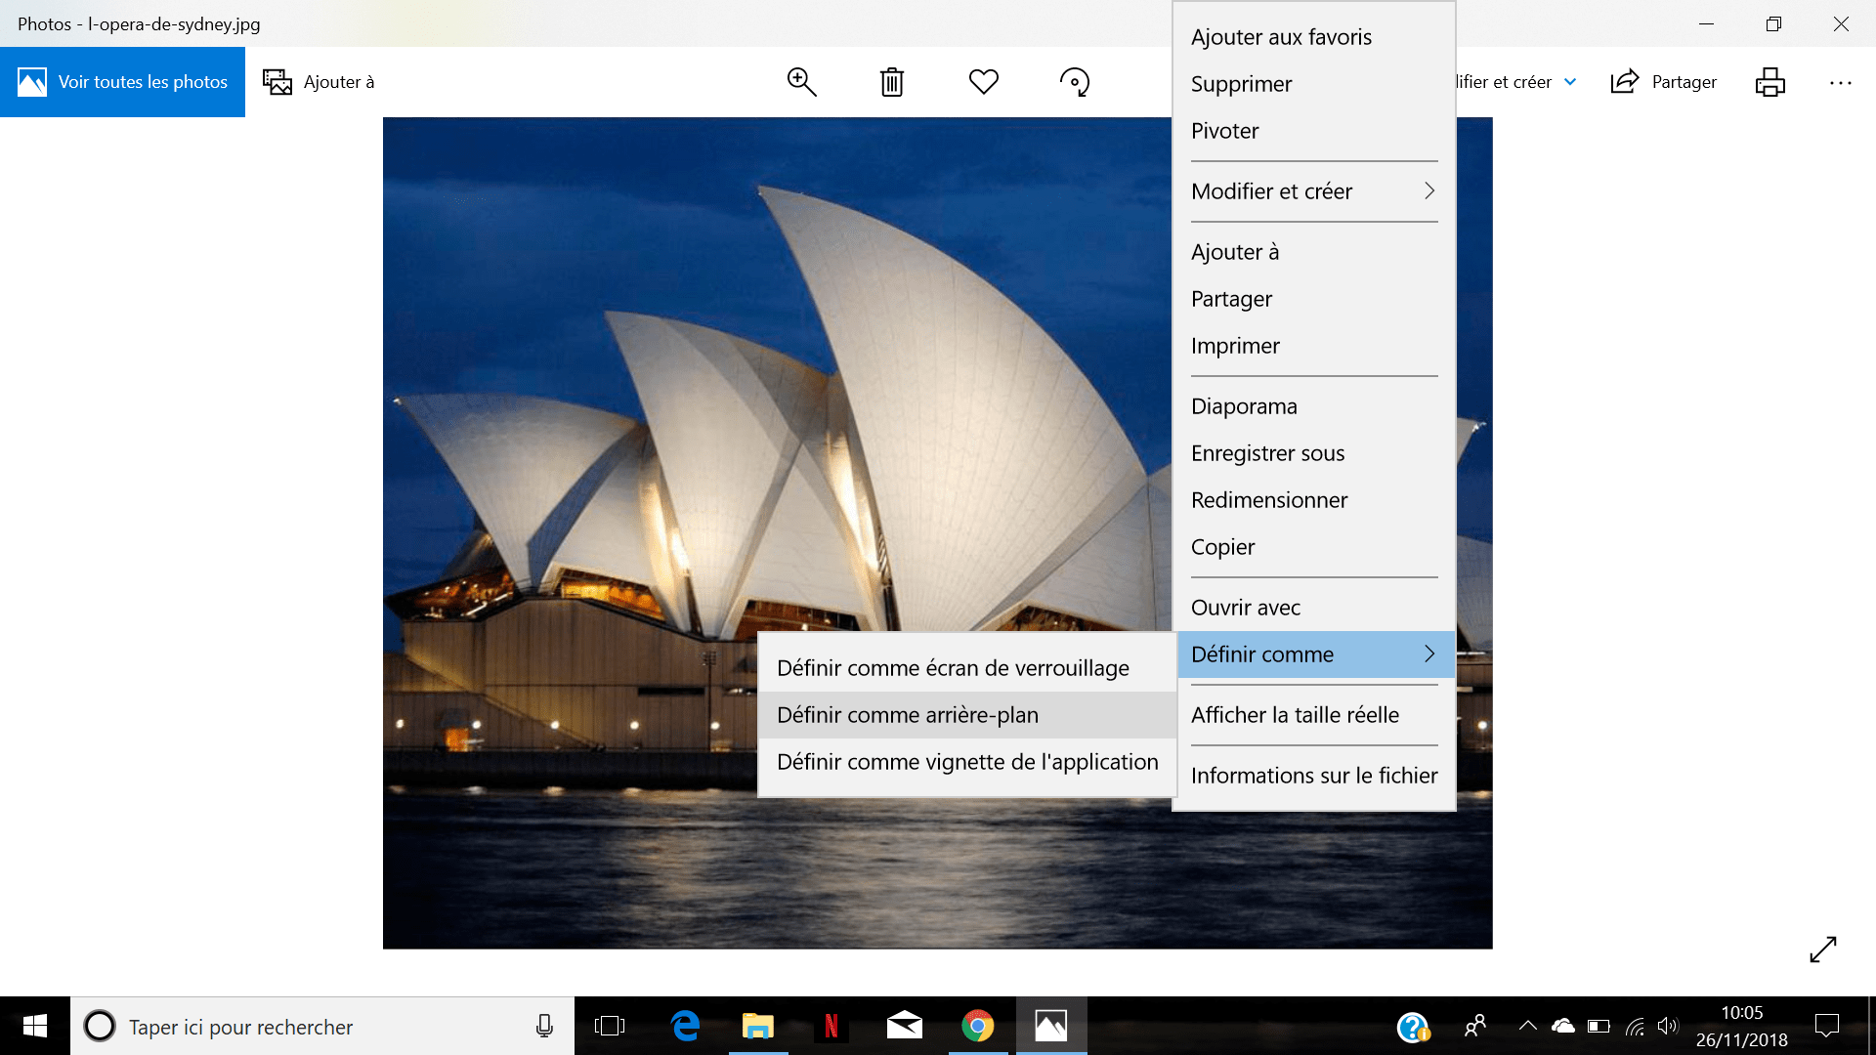Toggle the heart favorite icon

tap(983, 82)
